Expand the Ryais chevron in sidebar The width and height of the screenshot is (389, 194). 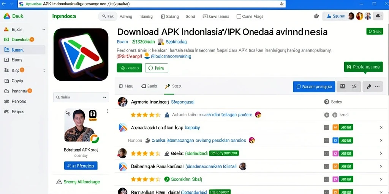44,30
